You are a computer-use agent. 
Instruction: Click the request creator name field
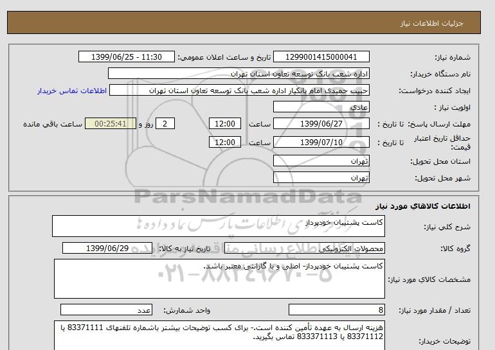tap(239, 90)
